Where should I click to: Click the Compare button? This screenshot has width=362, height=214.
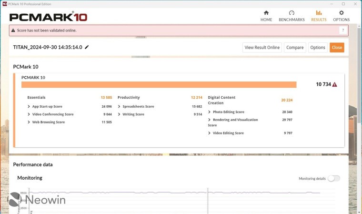click(295, 47)
